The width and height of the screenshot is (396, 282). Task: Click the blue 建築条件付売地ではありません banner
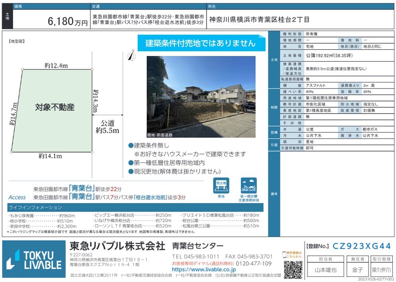201,44
